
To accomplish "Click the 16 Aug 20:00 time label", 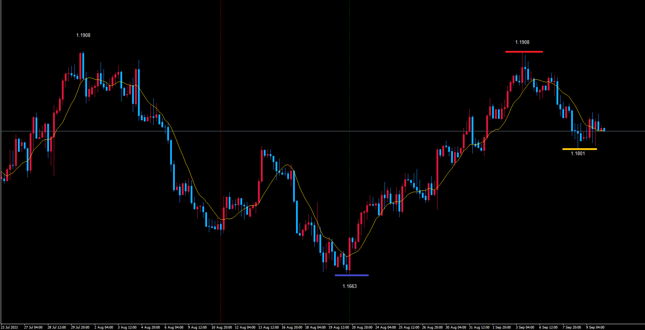I will tap(292, 327).
